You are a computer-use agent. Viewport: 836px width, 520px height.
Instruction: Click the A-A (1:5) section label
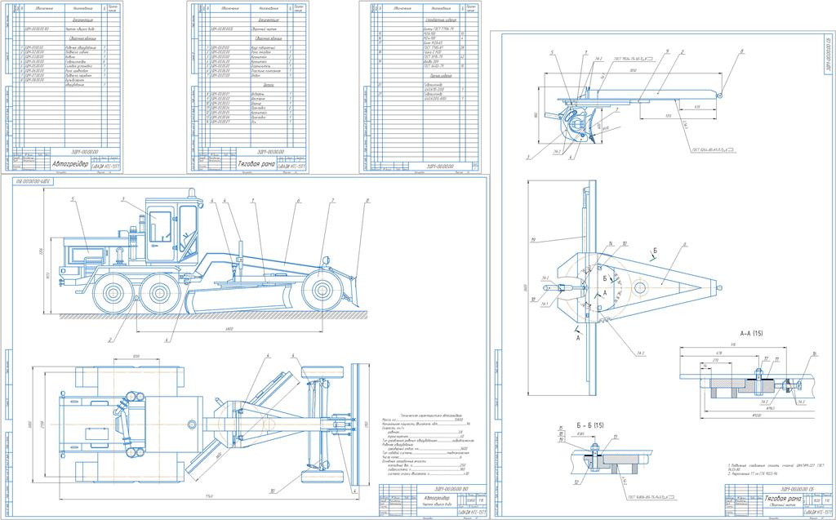click(752, 333)
